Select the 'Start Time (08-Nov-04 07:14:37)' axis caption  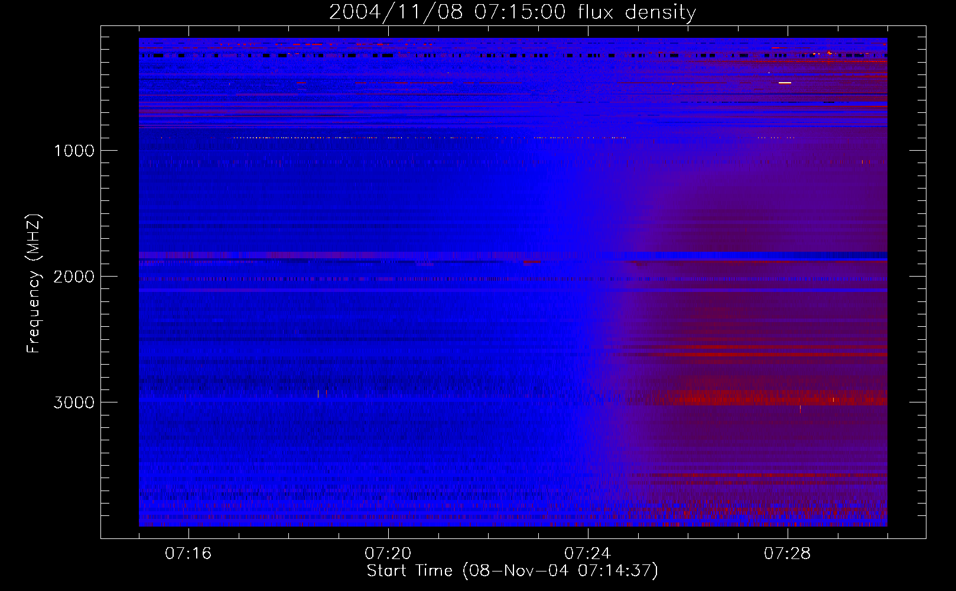click(x=512, y=571)
